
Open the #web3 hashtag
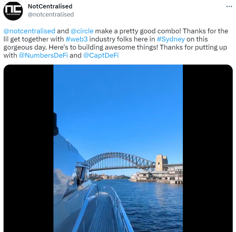pos(77,39)
